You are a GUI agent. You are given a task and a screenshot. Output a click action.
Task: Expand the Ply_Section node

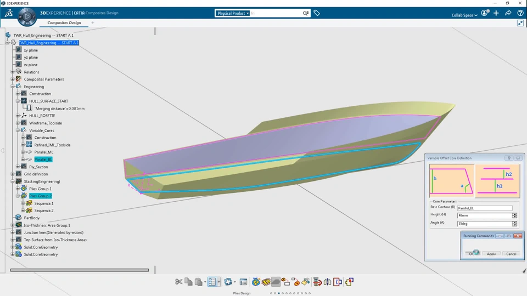point(18,167)
